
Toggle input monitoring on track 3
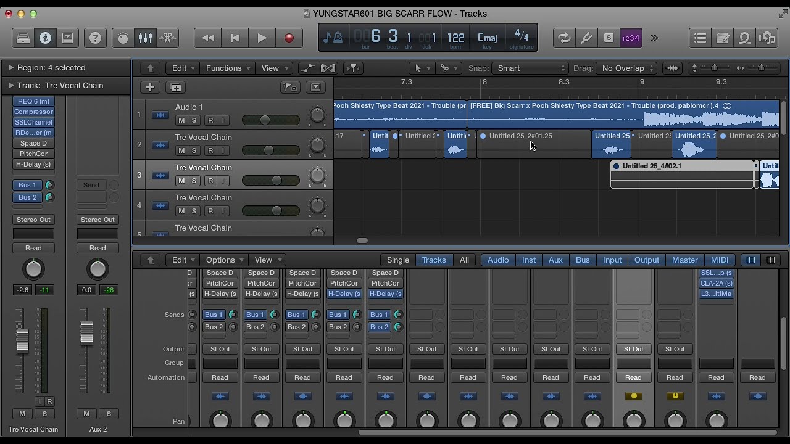223,181
